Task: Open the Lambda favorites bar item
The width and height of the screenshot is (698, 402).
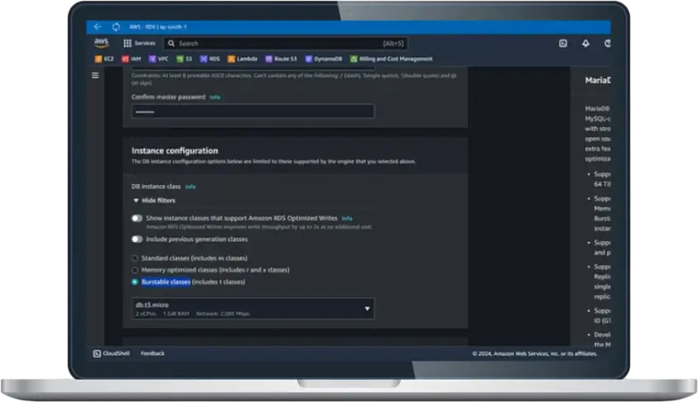Action: pos(242,59)
